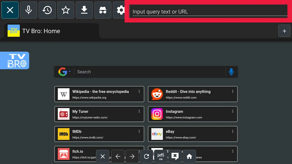Go forward with right arrow button

point(132,156)
